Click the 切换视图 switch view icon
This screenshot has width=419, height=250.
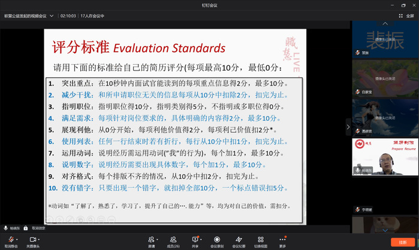(x=261, y=239)
